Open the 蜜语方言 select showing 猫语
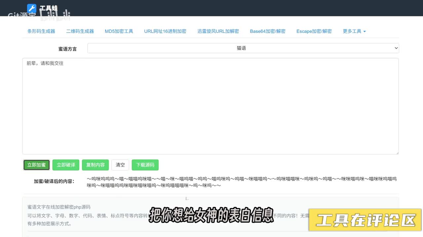 pos(241,48)
